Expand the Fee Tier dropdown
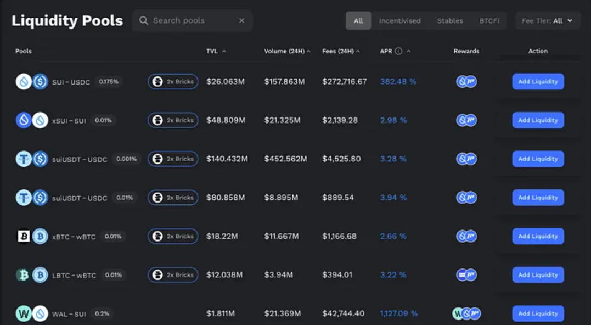The height and width of the screenshot is (325, 591). (547, 20)
